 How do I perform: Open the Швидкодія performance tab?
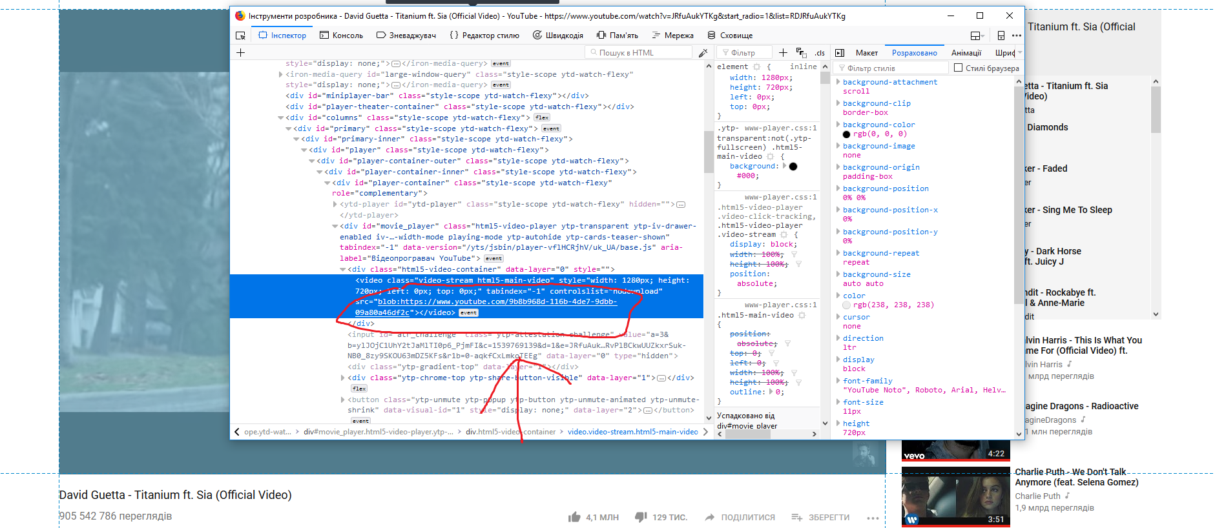click(558, 36)
